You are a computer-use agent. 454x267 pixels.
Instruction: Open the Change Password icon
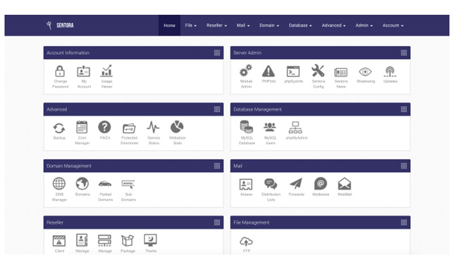pos(60,72)
